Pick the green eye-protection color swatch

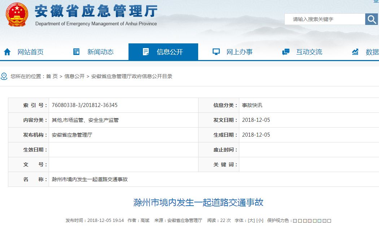pyautogui.click(x=314, y=221)
